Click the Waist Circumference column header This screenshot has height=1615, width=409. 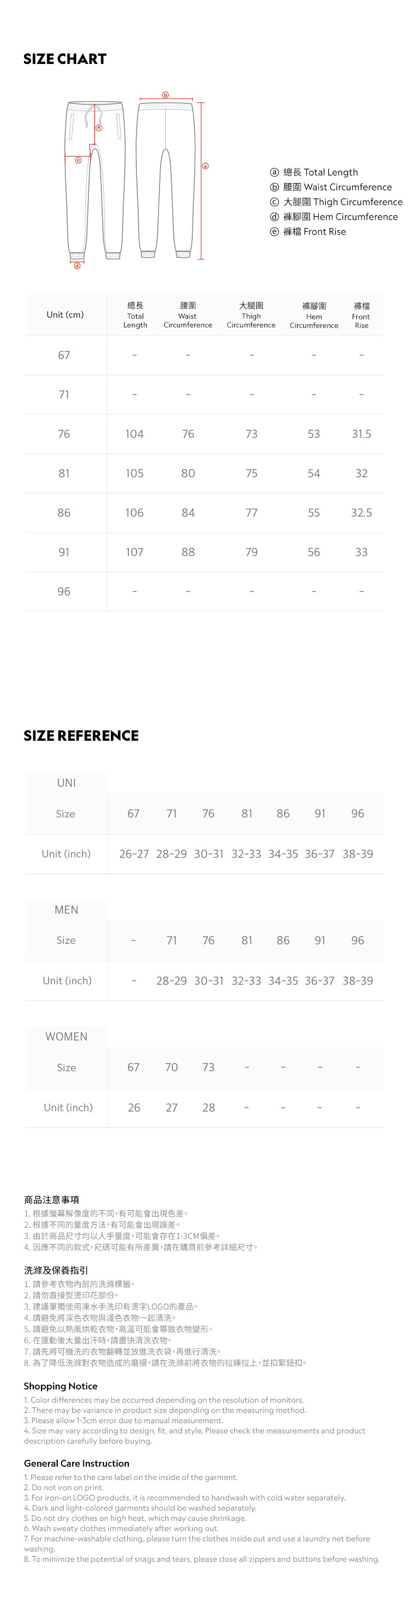188,315
